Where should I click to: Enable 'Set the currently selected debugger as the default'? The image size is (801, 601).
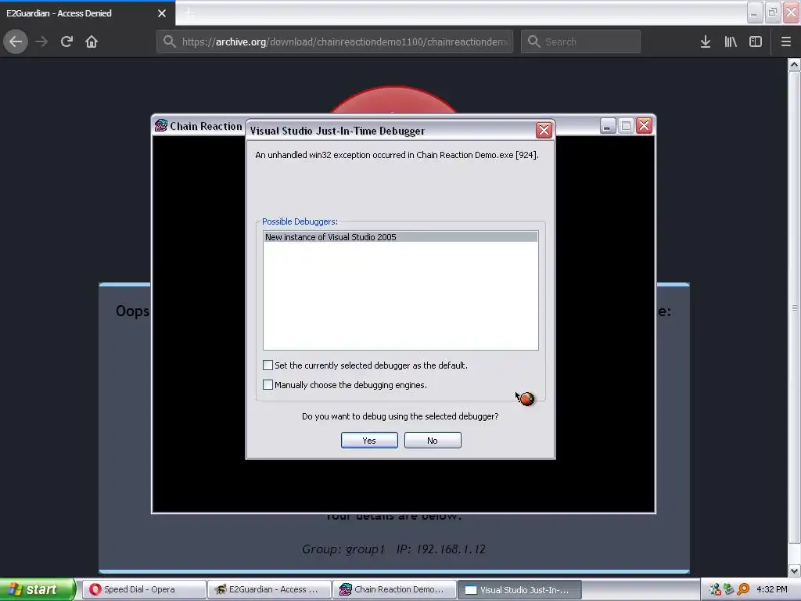coord(268,365)
